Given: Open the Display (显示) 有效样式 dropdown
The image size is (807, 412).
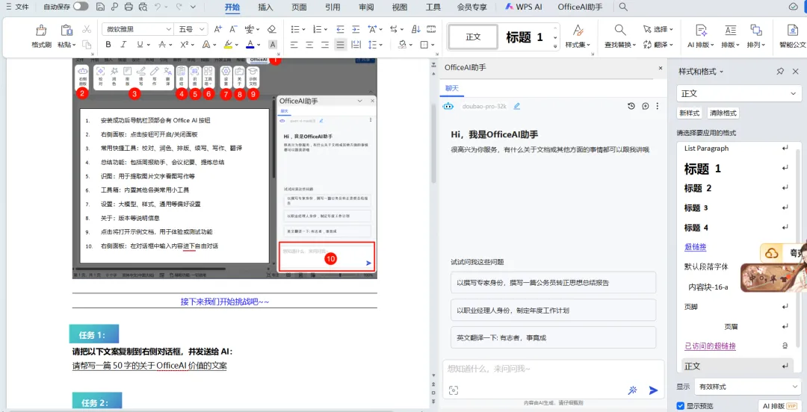Looking at the screenshot, I should tap(746, 387).
